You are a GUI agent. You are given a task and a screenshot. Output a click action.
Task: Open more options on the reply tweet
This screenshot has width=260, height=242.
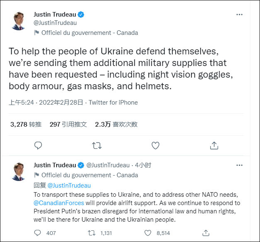[x=239, y=165]
